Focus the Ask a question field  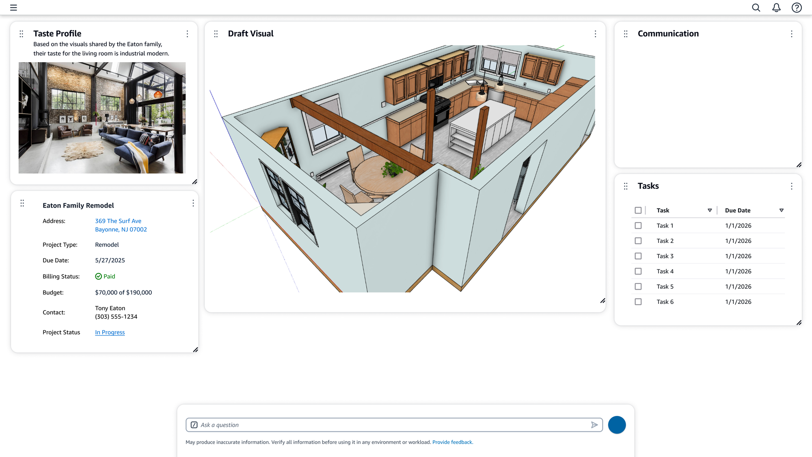390,425
